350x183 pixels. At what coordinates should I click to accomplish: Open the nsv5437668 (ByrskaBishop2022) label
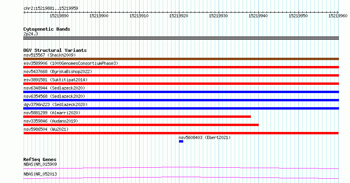click(x=58, y=71)
